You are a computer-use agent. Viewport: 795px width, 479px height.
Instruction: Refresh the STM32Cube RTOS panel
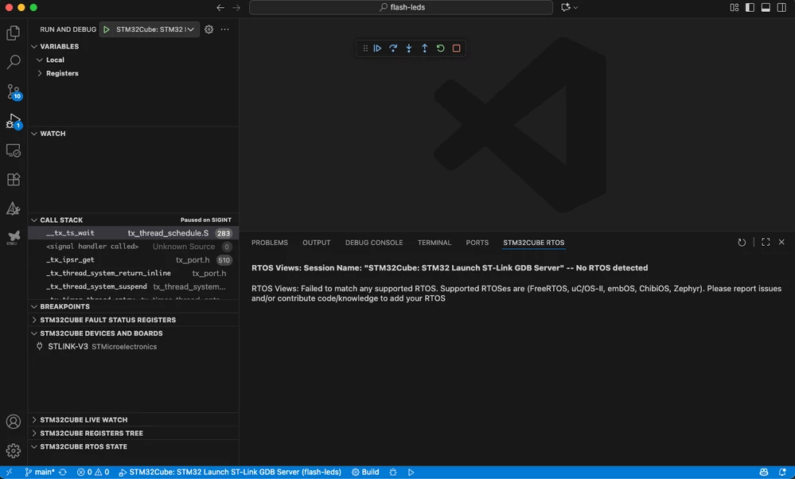coord(742,243)
